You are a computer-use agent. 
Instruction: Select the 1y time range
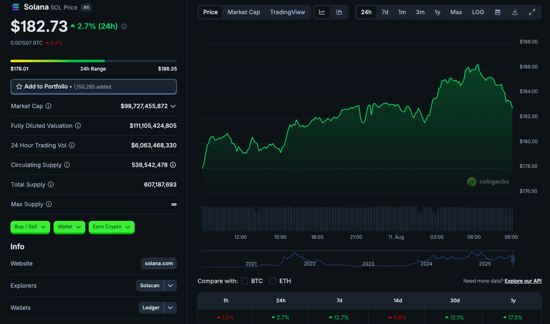[x=437, y=12]
